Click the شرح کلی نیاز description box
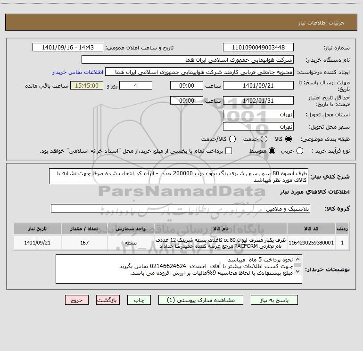 179,176
